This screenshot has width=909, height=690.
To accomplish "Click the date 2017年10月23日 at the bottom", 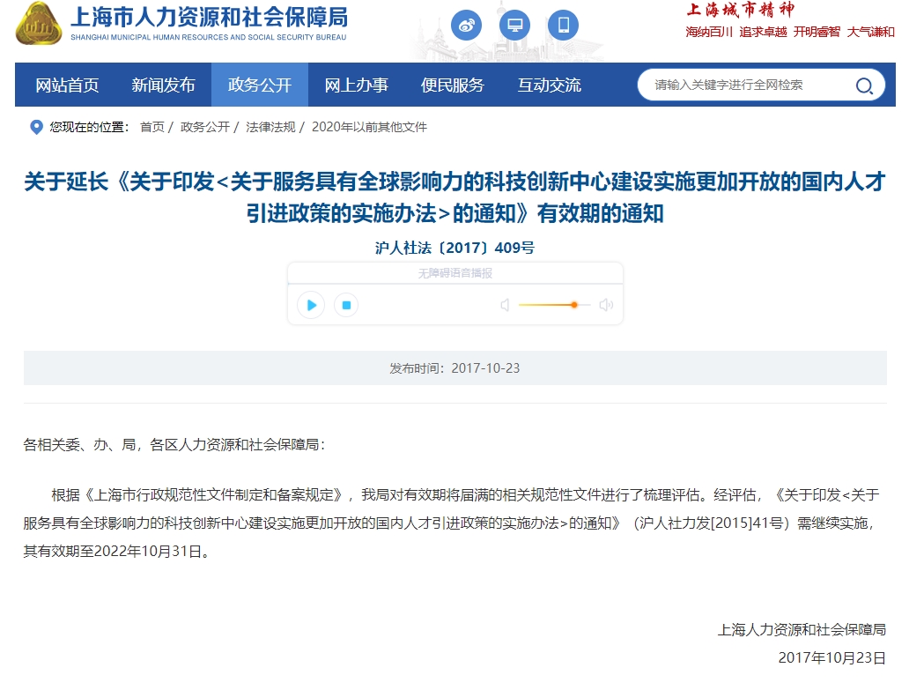I will coord(831,657).
